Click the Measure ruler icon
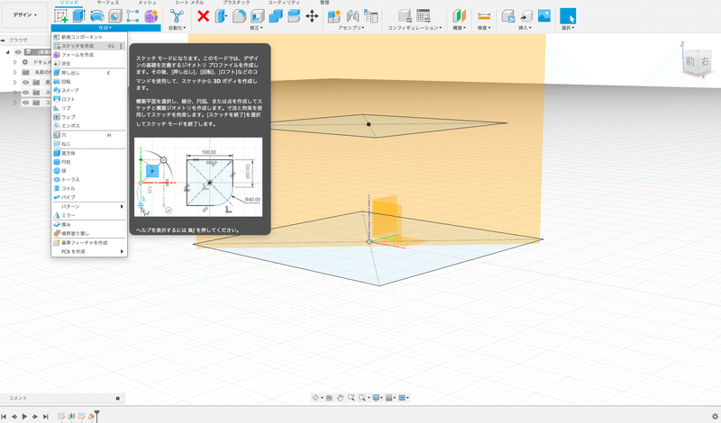This screenshot has width=721, height=423. 484,16
